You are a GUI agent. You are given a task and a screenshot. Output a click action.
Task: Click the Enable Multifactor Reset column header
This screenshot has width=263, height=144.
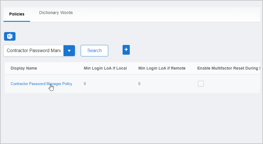tap(228, 68)
